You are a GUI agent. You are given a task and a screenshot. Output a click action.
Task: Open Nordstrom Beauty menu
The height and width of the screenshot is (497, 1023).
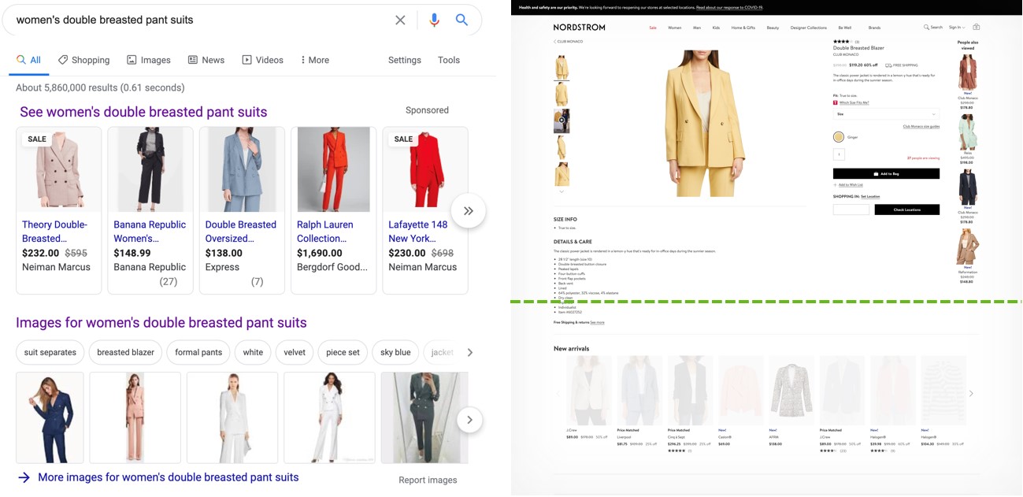click(773, 28)
